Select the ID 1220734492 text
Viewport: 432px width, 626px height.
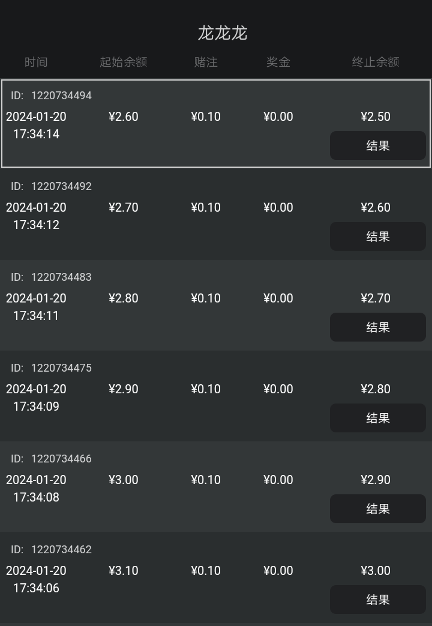[52, 186]
